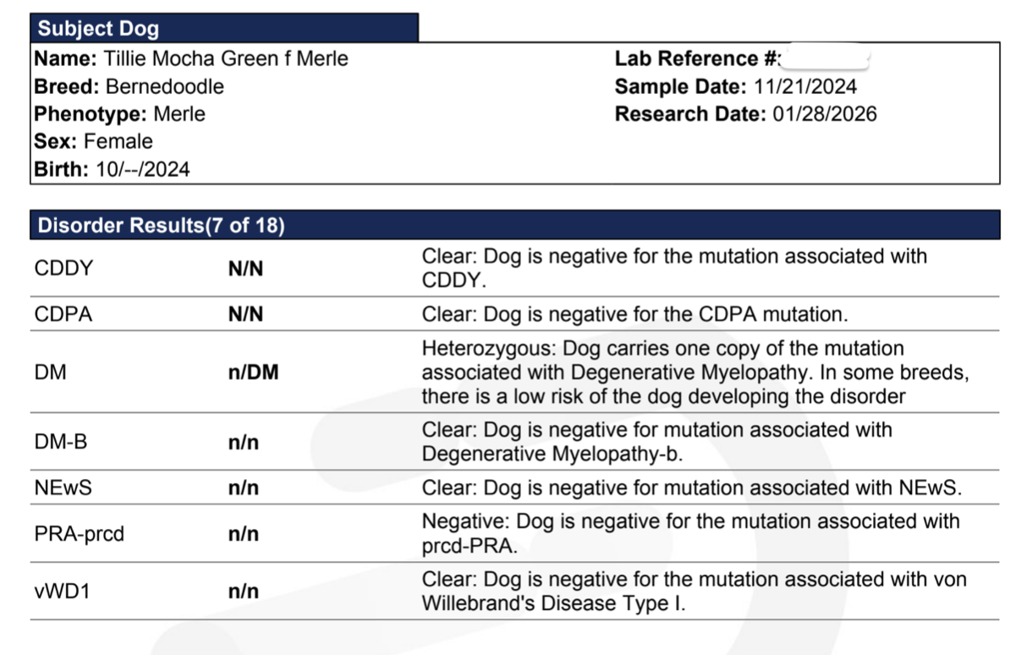1027x655 pixels.
Task: Click the Subject Dog section header
Action: pos(224,28)
